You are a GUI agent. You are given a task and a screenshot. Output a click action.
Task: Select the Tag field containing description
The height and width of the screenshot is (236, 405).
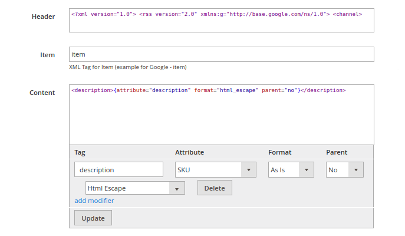click(x=118, y=169)
